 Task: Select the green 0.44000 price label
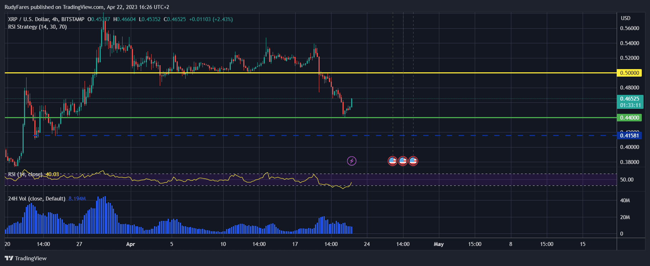pyautogui.click(x=629, y=118)
